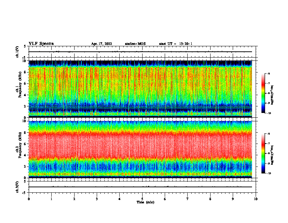Click the "8" kHz tick label of ch.1
Image resolution: width=288 pixels, height=223 pixels.
[25, 72]
